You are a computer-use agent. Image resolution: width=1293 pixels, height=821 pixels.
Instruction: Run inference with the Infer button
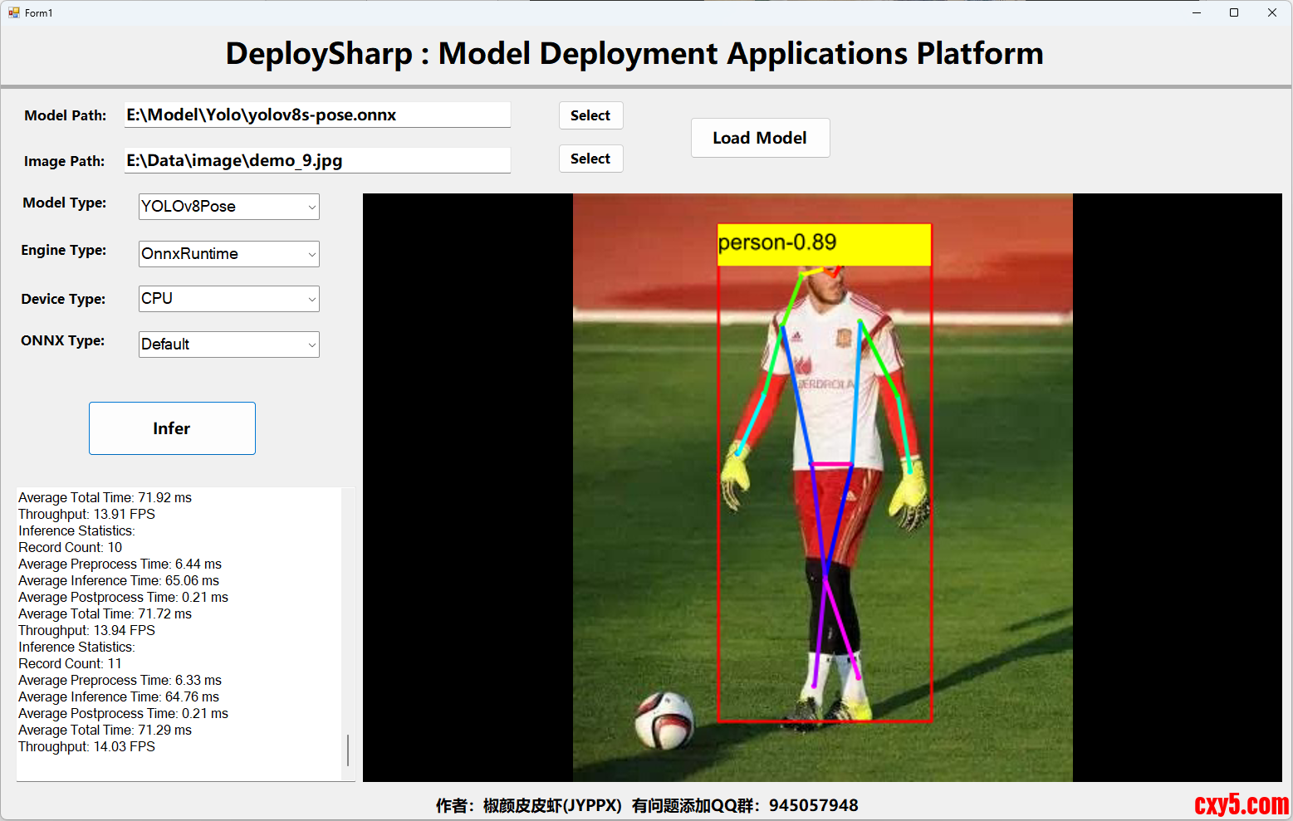[172, 428]
